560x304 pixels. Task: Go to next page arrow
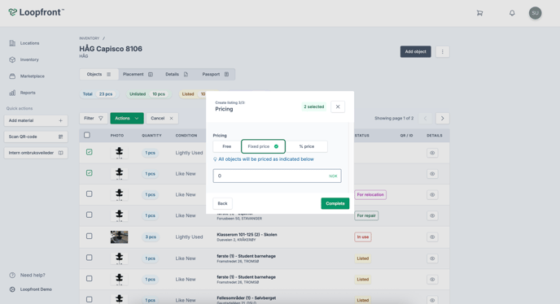pyautogui.click(x=443, y=119)
